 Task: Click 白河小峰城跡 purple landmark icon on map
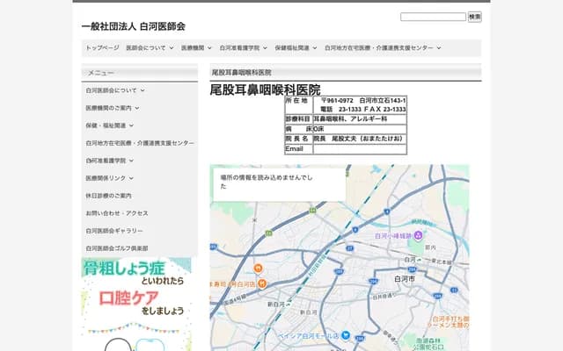420,235
